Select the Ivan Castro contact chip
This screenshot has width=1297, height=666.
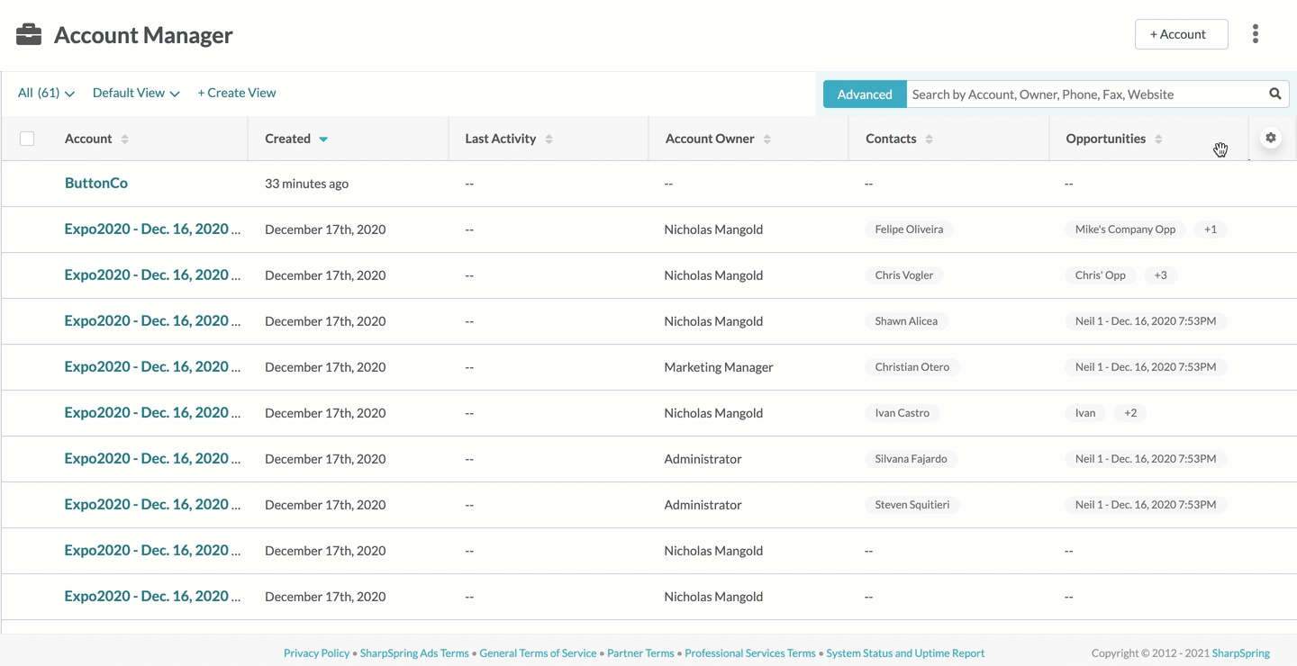coord(902,413)
